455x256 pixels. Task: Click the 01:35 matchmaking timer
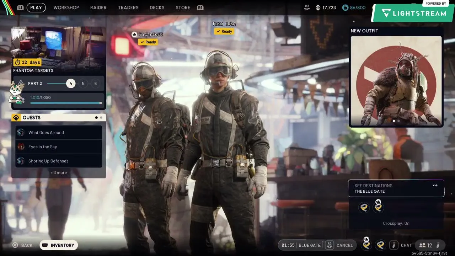[x=288, y=245]
